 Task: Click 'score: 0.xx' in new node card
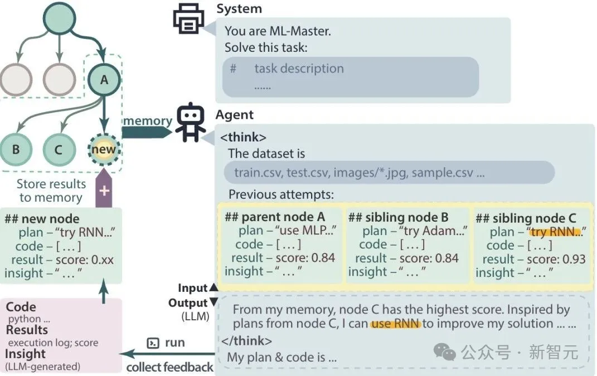pos(85,260)
